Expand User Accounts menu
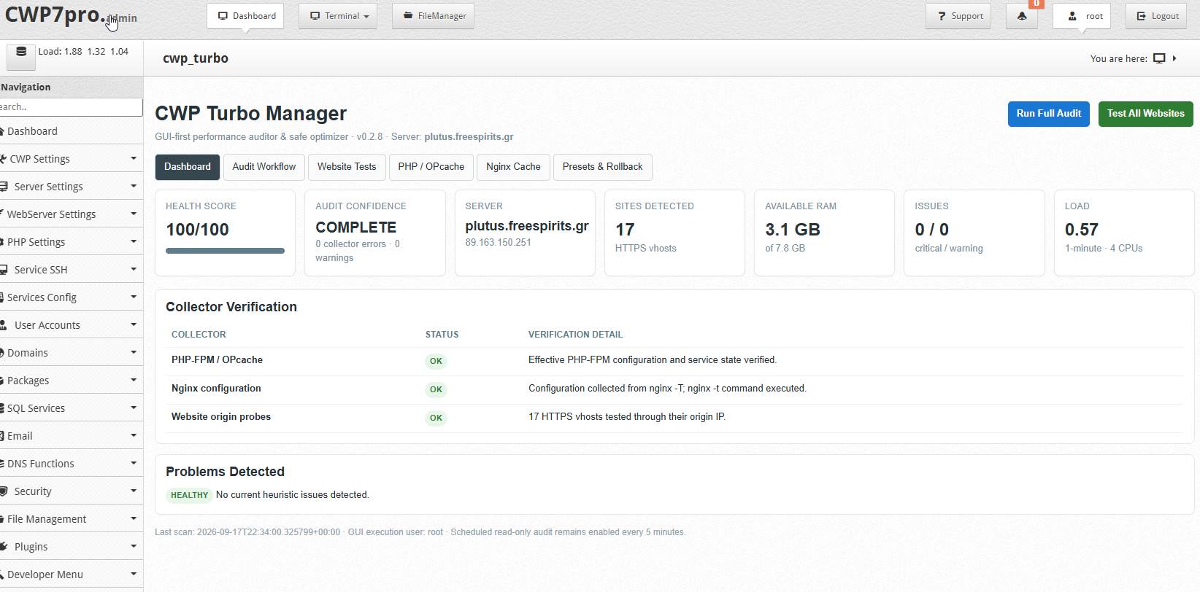The width and height of the screenshot is (1200, 592). (x=71, y=325)
